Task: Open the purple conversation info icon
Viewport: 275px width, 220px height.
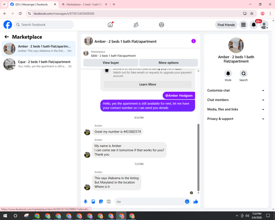Action: click(194, 41)
